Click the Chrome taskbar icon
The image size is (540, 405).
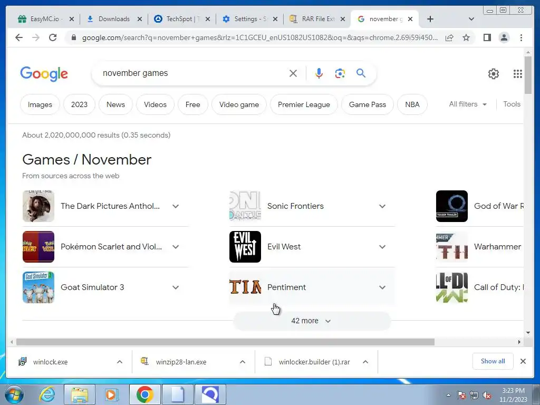pos(144,394)
